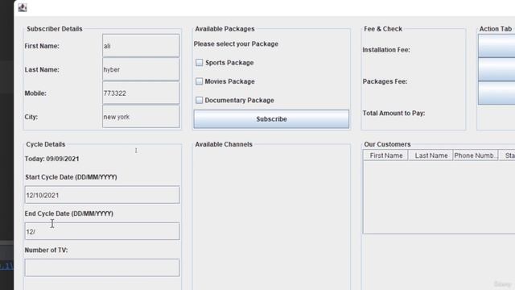Tick the Movies Package checkbox
Screen dimensions: 515x290
[x=199, y=81]
